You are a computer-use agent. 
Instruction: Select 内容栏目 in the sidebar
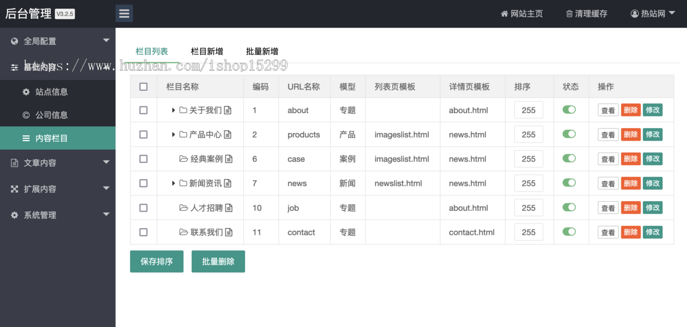[x=58, y=138]
